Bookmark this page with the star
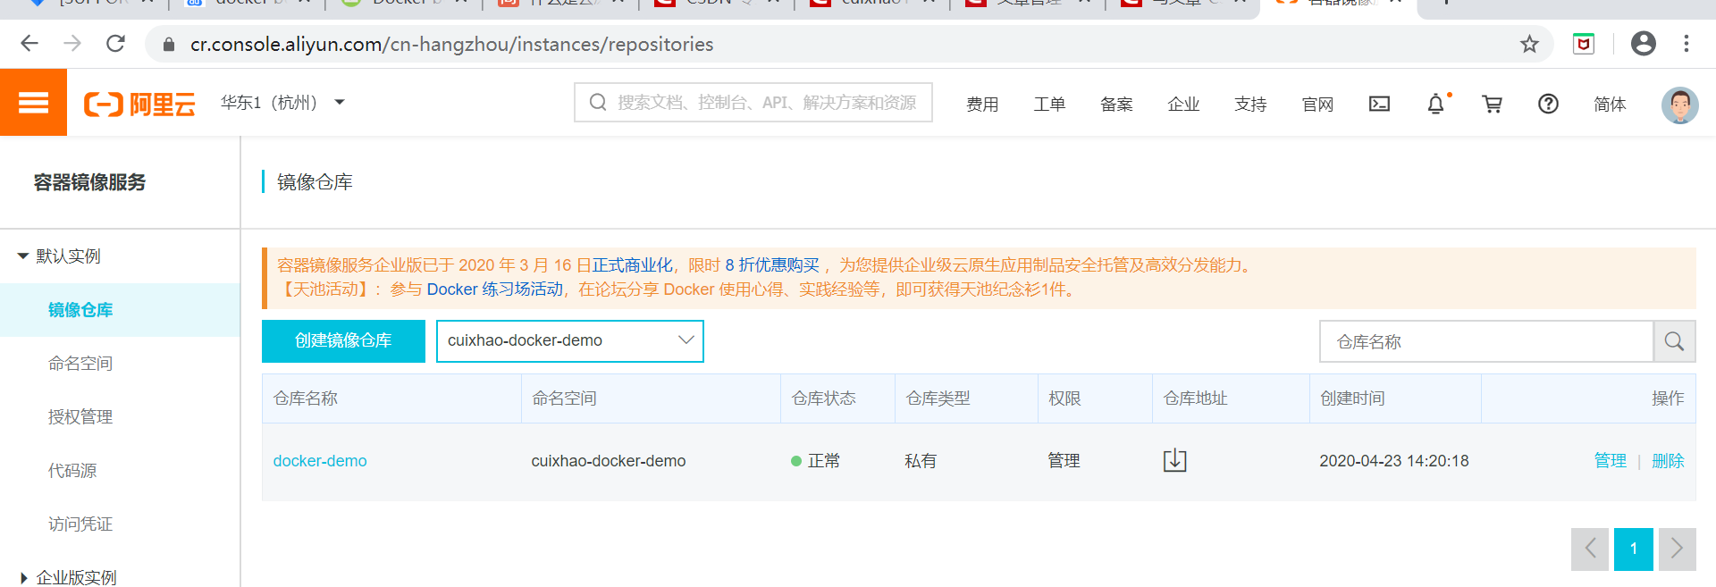Screen dimensions: 1716x587 pos(1529,44)
